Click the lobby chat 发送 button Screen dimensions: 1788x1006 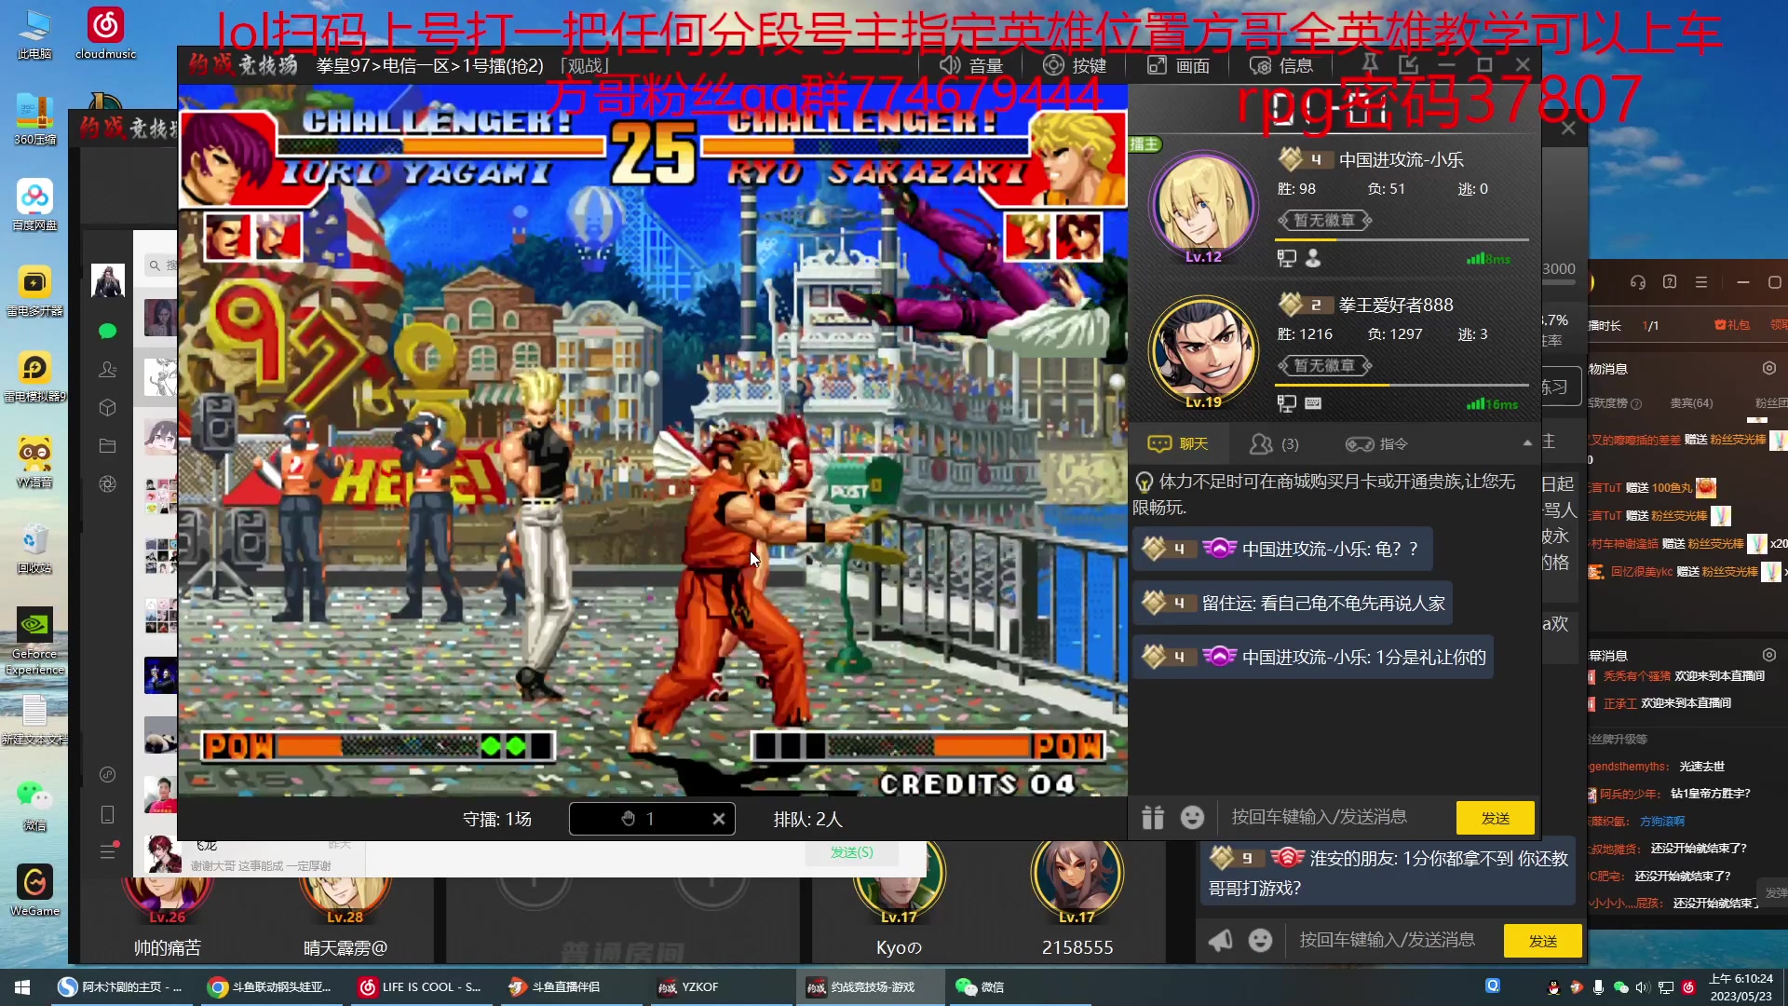click(1543, 941)
